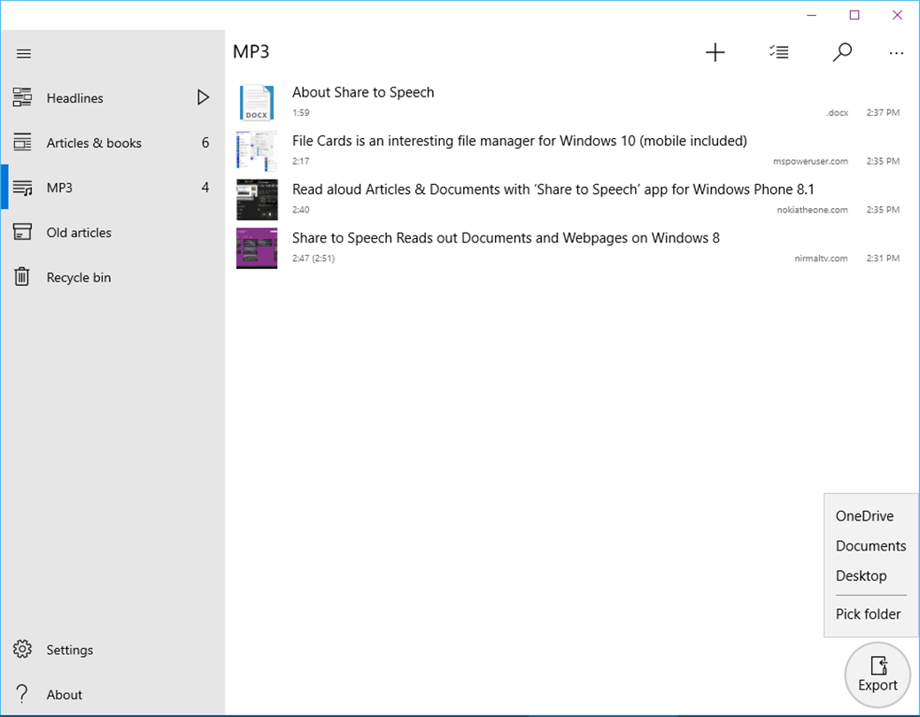Screen dimensions: 920x717
Task: Expand the more options ellipsis
Action: tap(896, 53)
